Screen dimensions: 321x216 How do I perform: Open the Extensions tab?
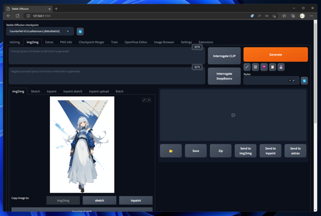tap(206, 42)
